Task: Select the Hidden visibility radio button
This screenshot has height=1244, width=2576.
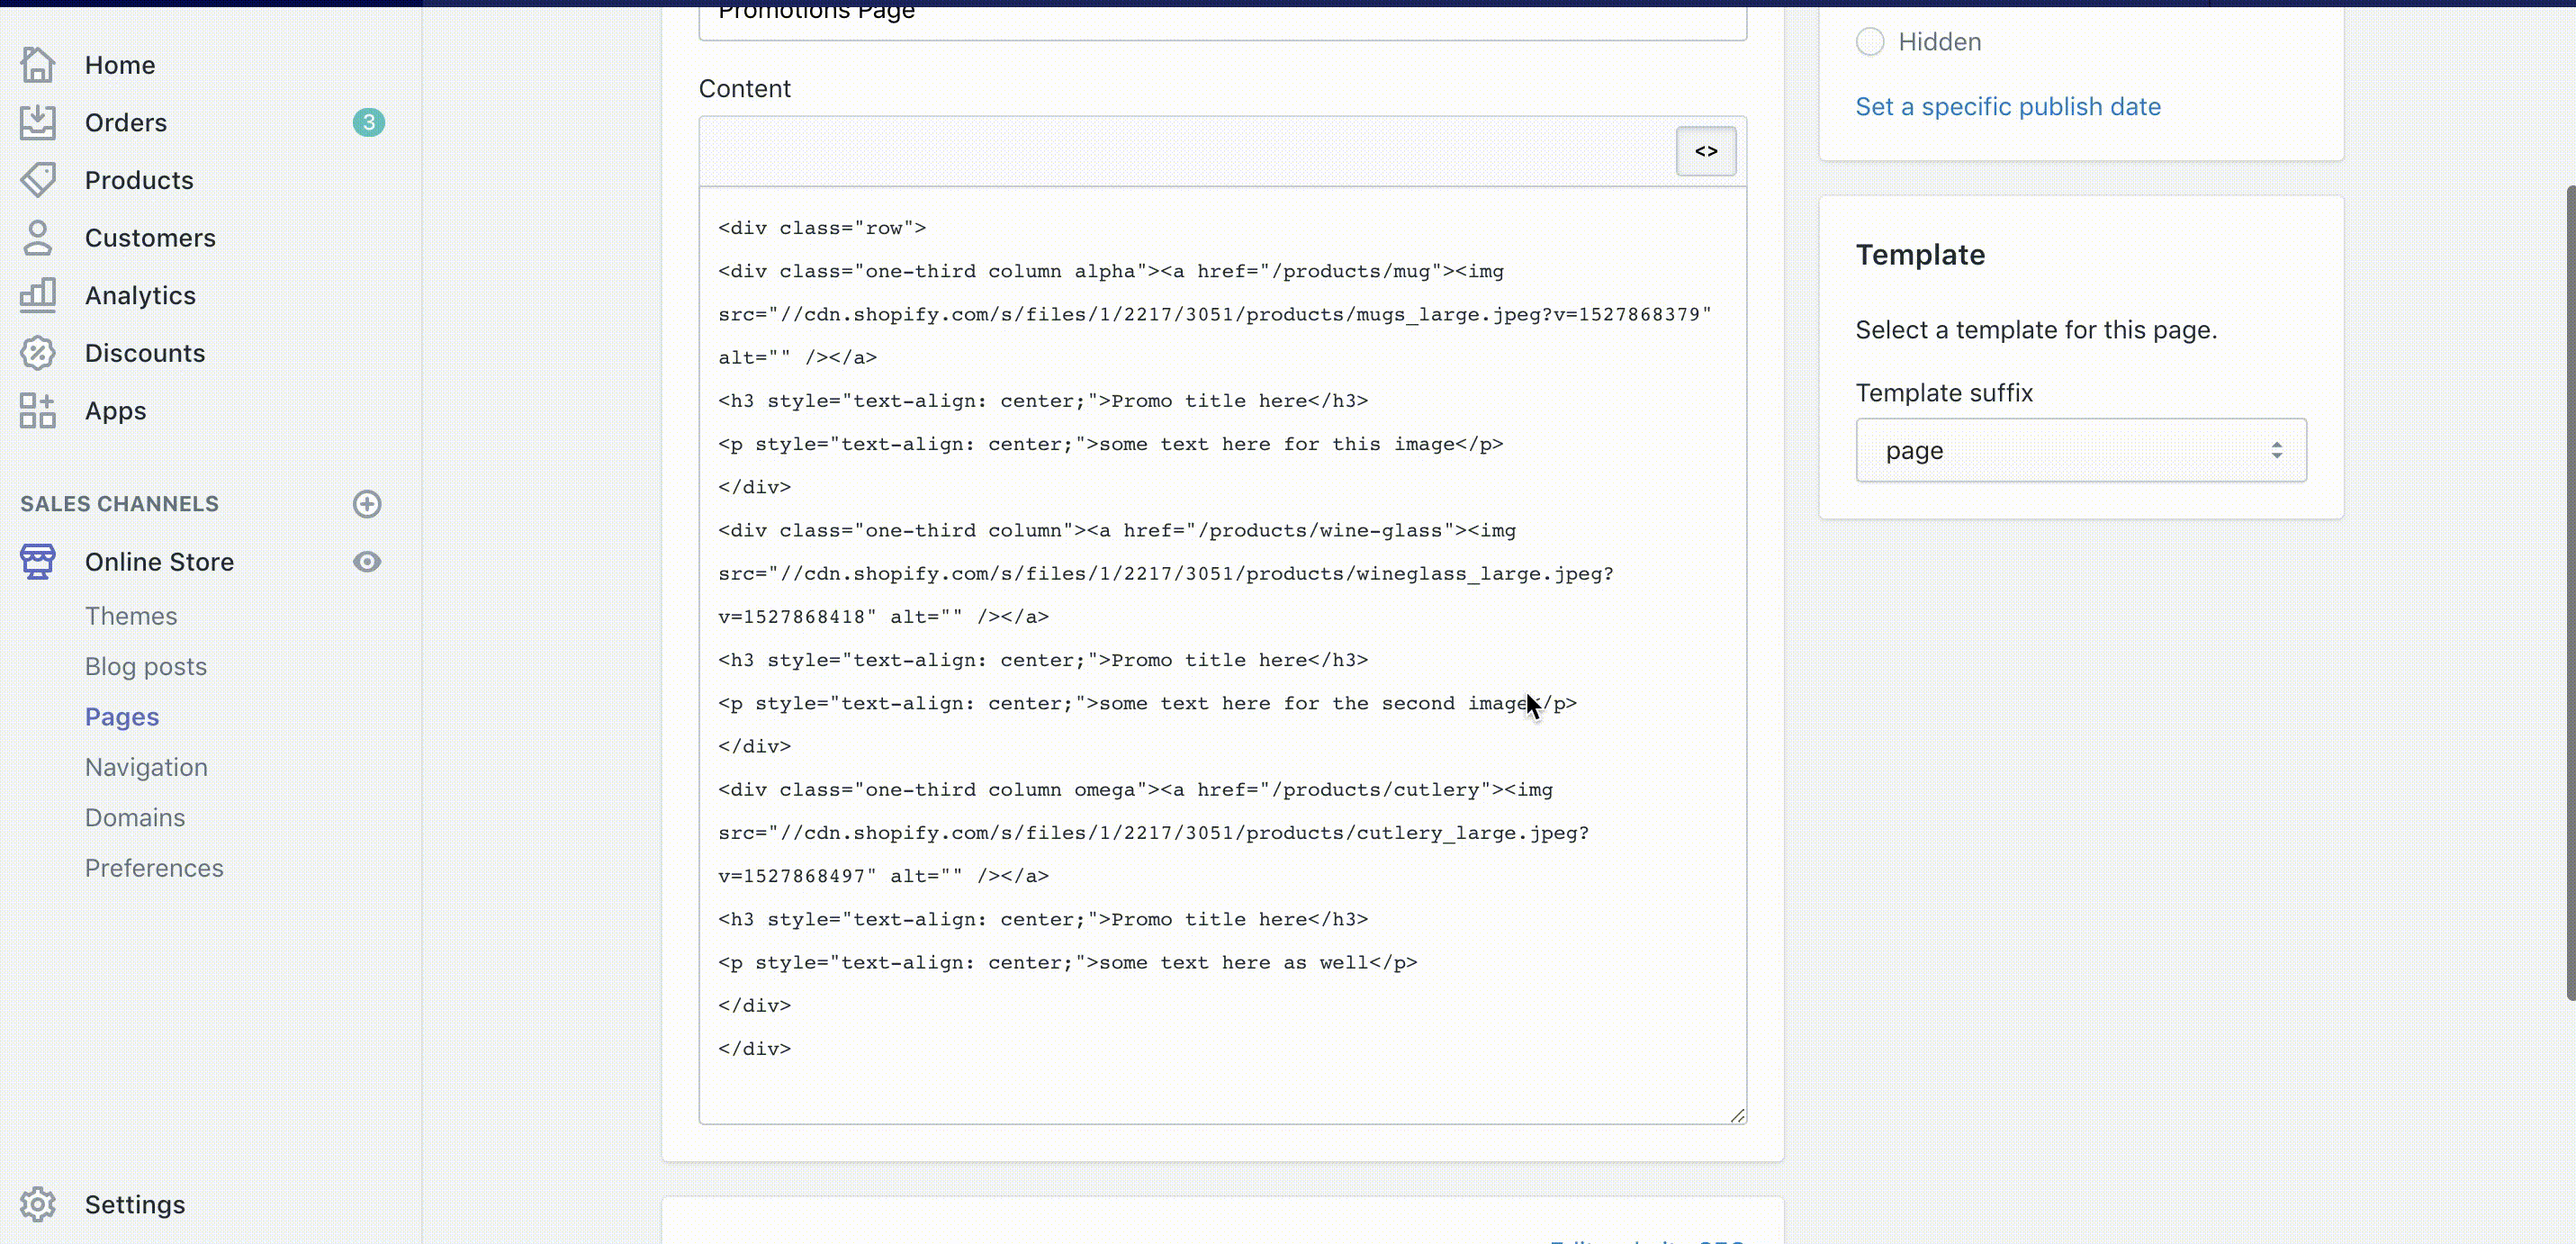Action: (x=1869, y=42)
